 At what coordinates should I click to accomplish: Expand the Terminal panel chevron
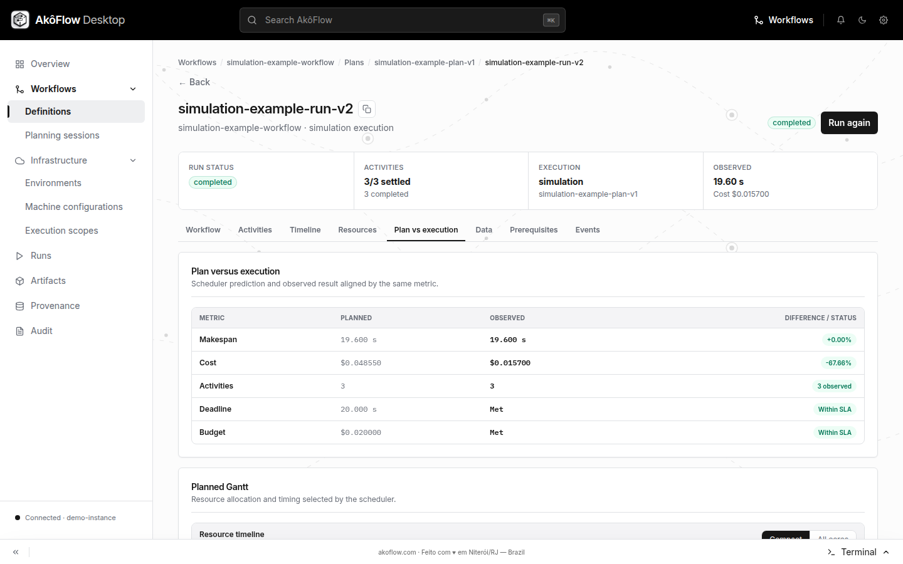(886, 552)
